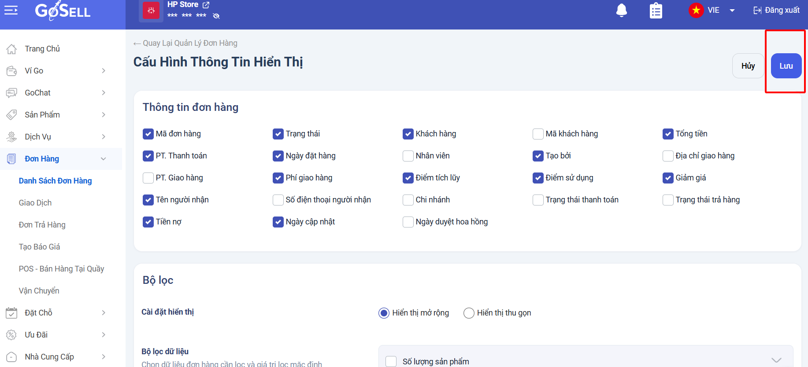Collapse the Đơn Hàng submenu chevron
Viewport: 808px width, 367px height.
[104, 159]
